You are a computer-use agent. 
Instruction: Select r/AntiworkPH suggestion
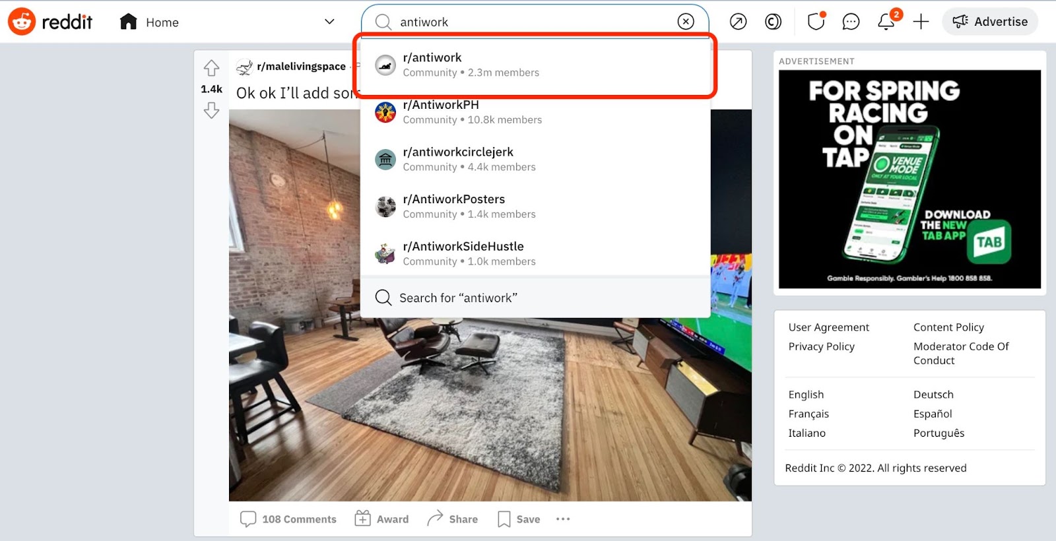point(535,112)
